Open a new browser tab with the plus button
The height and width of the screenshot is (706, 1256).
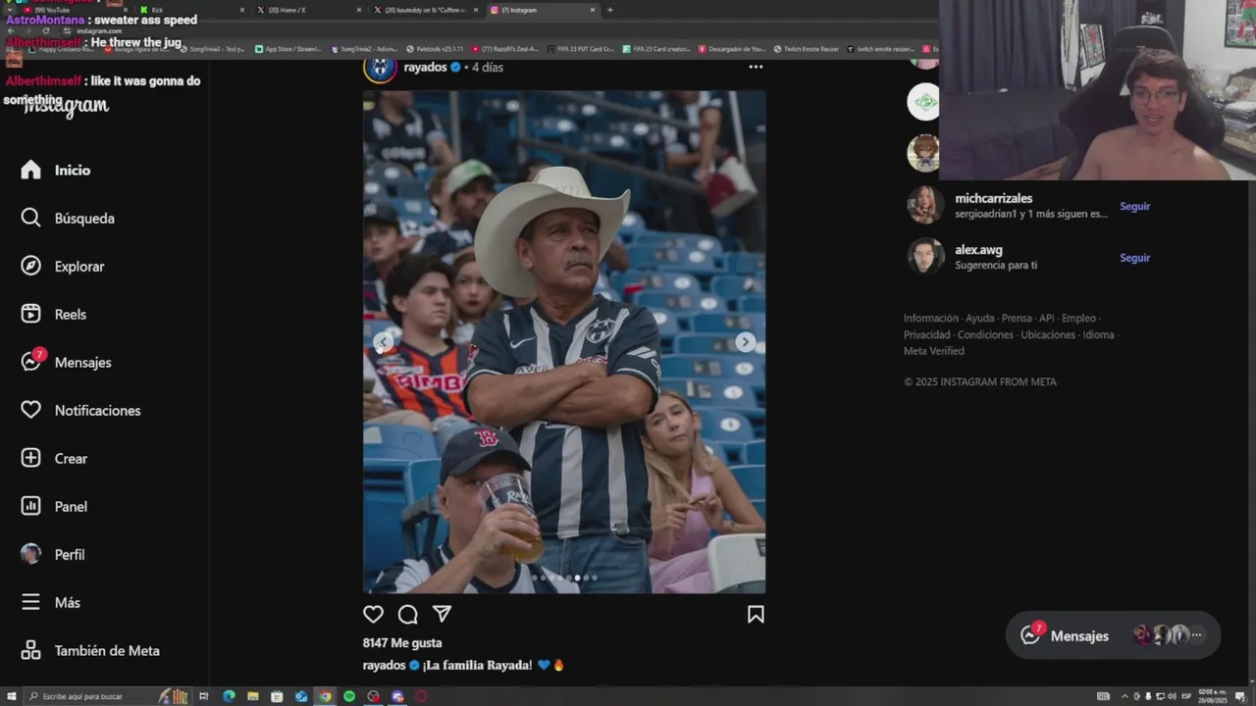pyautogui.click(x=609, y=10)
